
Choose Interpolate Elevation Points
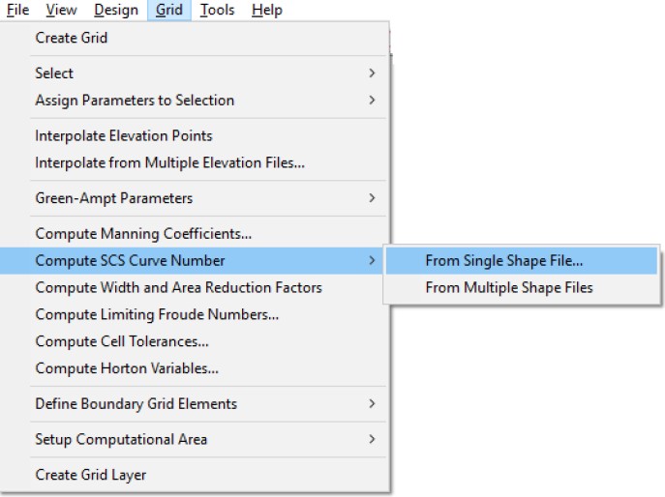coord(124,136)
